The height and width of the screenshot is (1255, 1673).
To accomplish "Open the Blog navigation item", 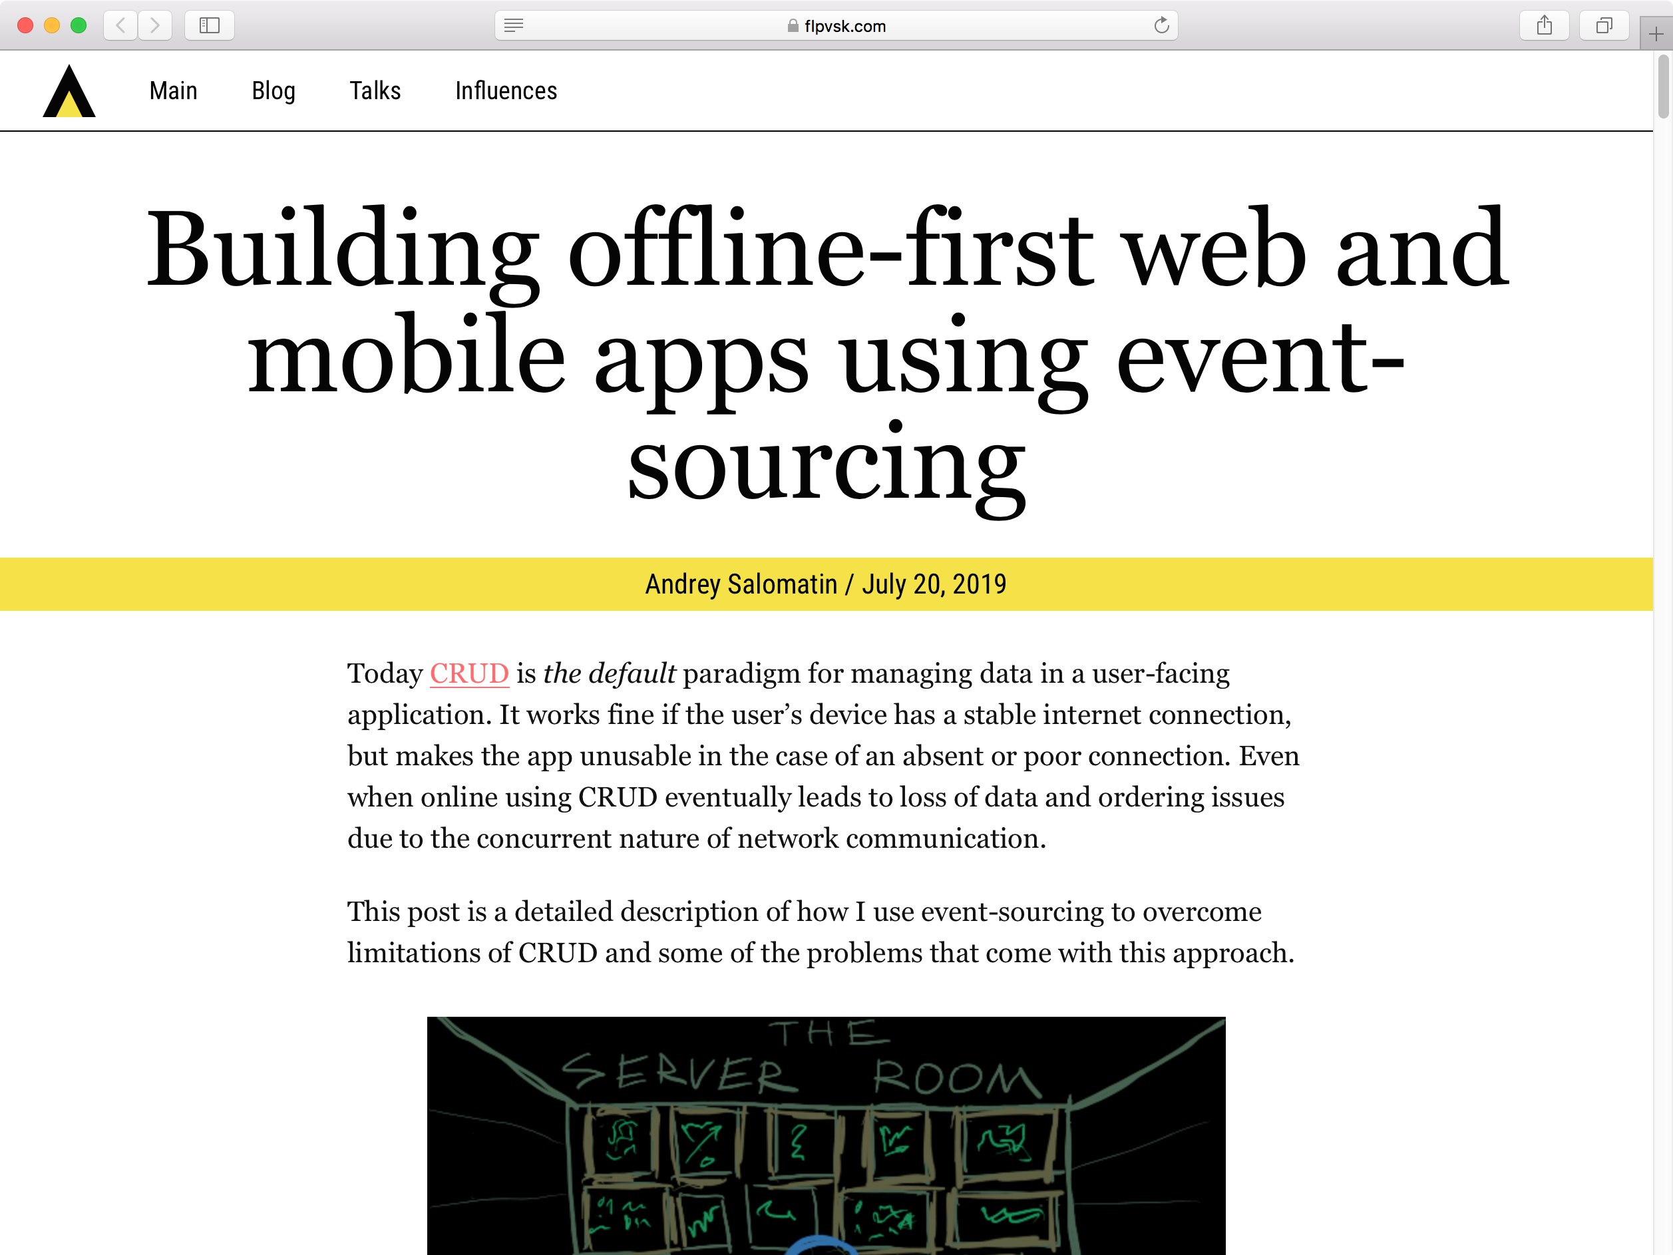I will coord(273,90).
